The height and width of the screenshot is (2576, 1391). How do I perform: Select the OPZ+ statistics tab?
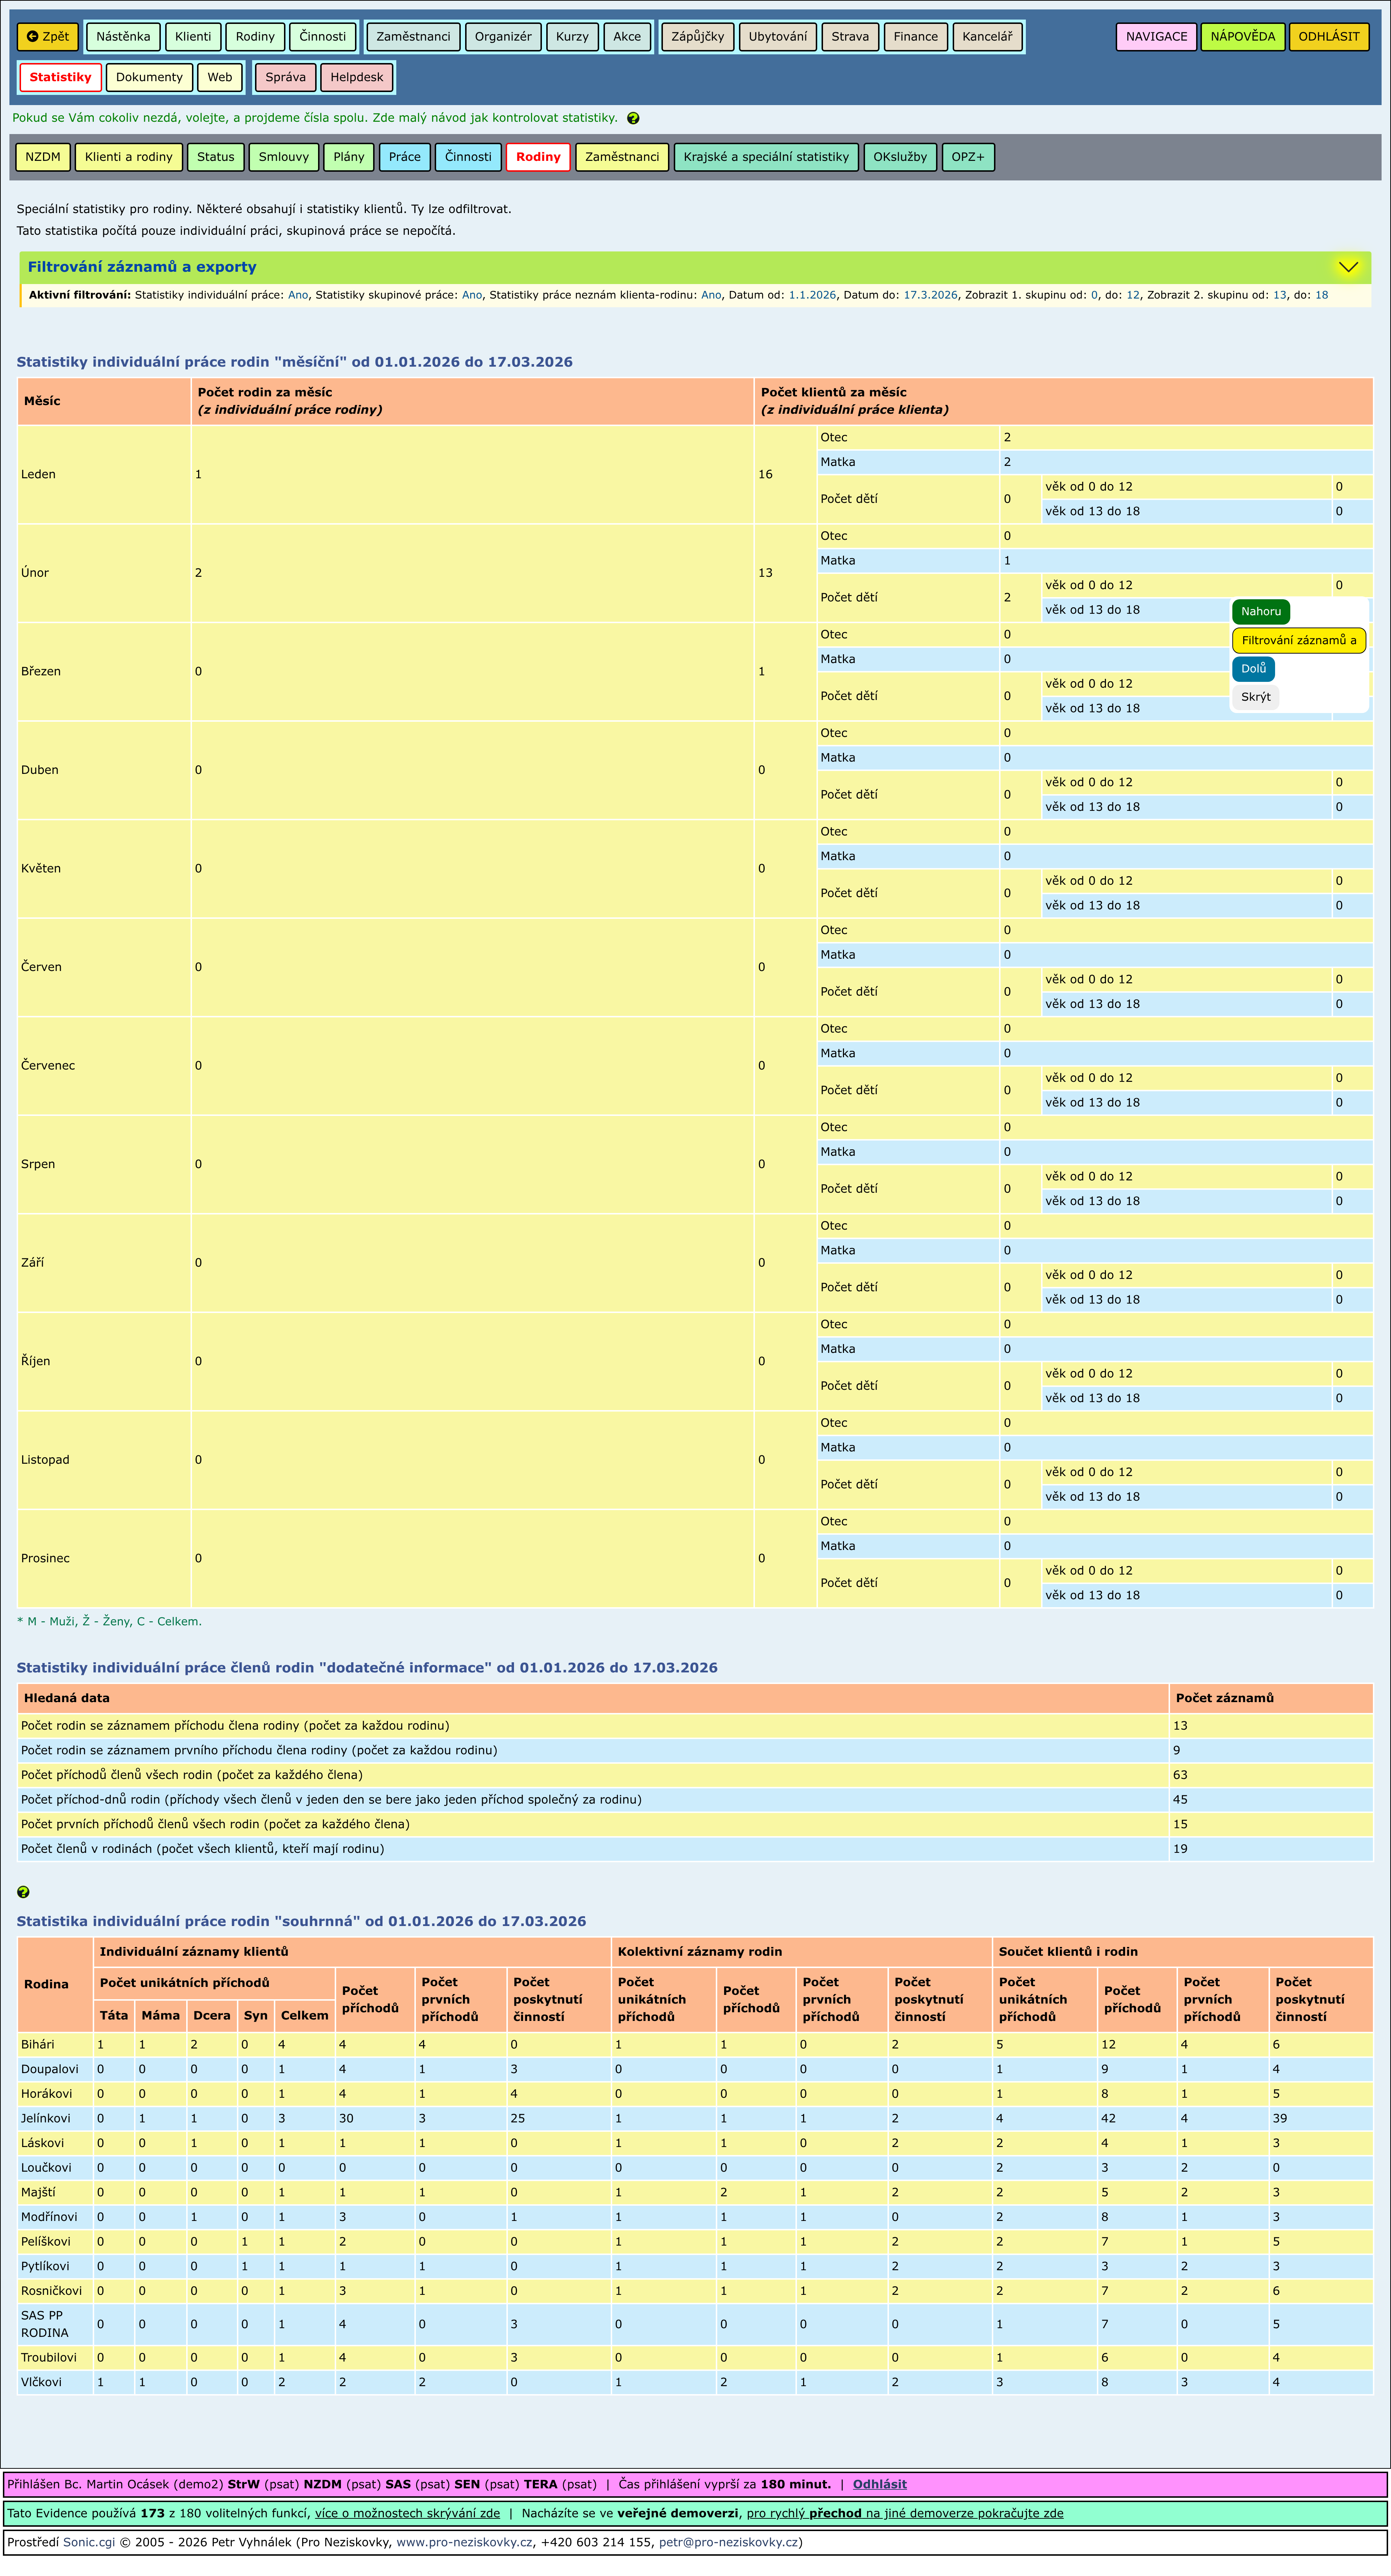click(x=967, y=157)
